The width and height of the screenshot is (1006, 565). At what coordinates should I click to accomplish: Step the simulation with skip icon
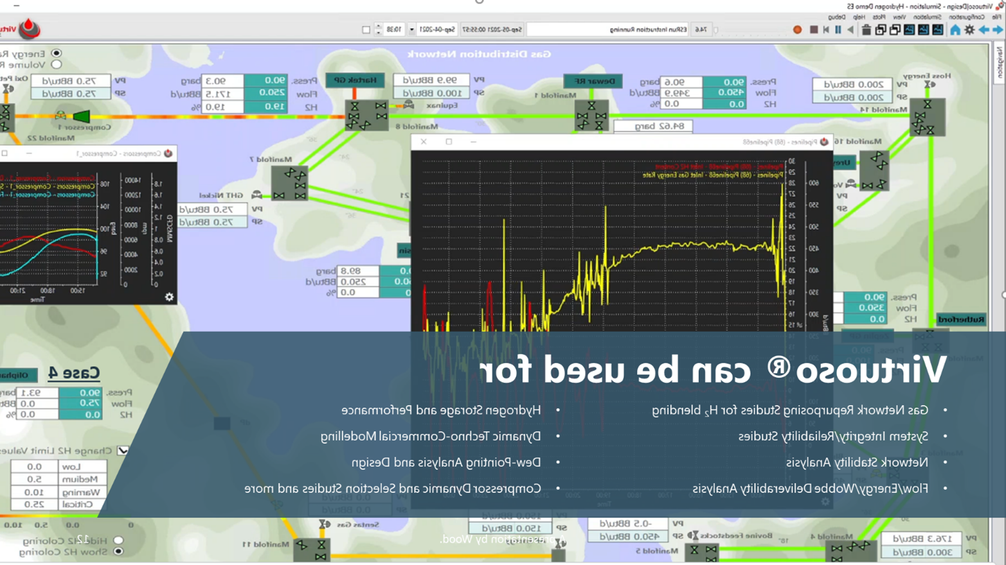click(826, 30)
